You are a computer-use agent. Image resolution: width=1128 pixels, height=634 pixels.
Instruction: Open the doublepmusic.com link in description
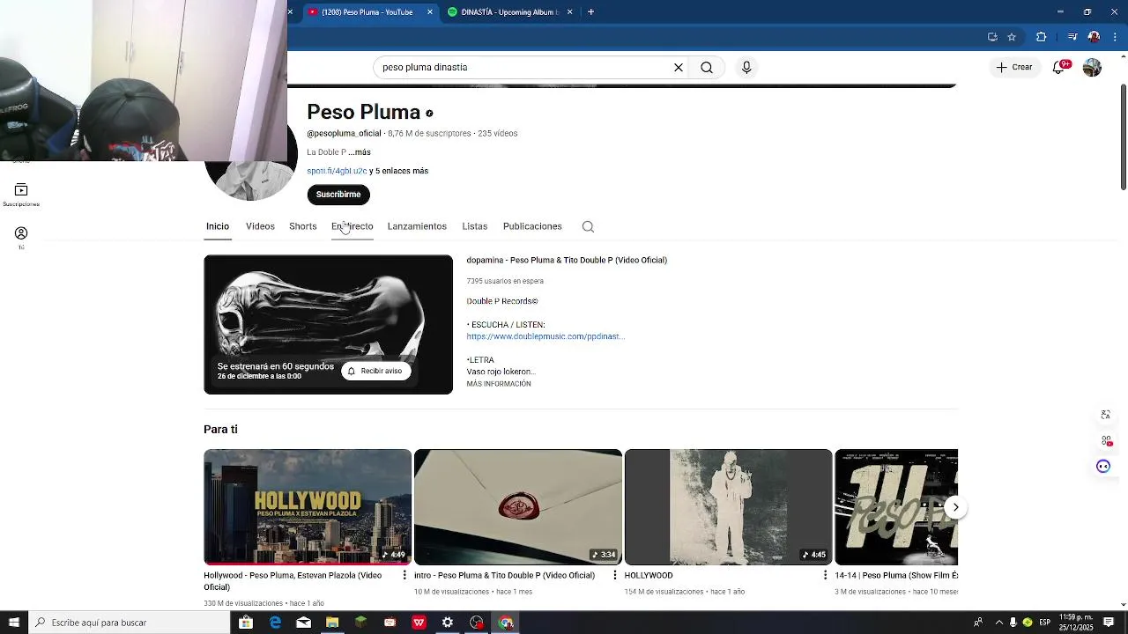tap(545, 336)
